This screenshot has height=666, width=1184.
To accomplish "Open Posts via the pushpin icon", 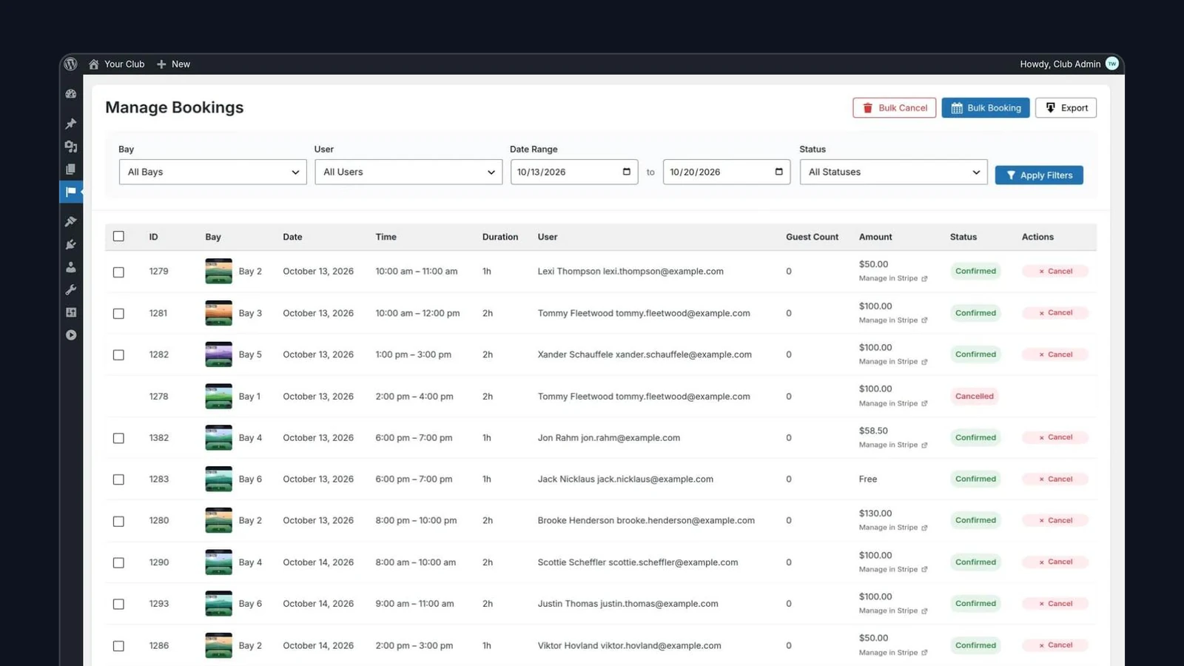I will click(x=71, y=124).
